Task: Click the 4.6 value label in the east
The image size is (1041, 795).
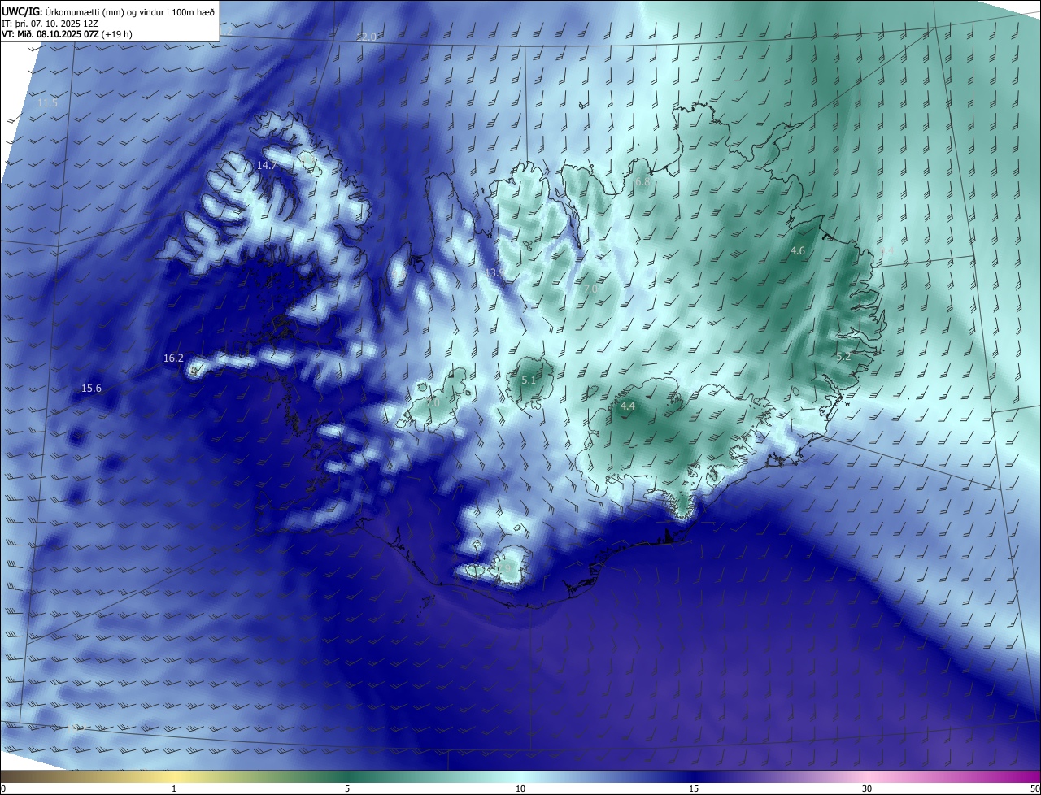Action: click(x=798, y=251)
